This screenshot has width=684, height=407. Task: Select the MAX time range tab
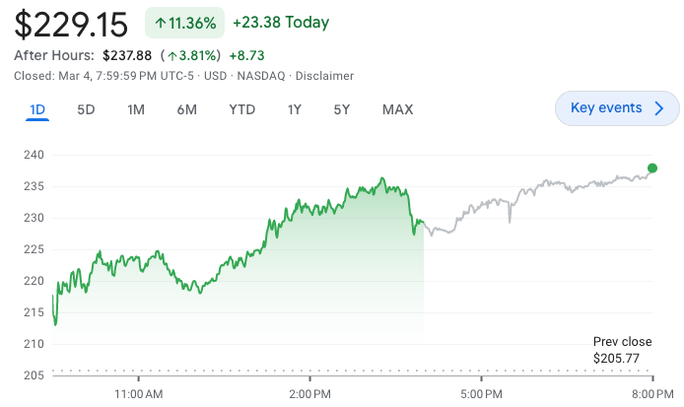[397, 109]
